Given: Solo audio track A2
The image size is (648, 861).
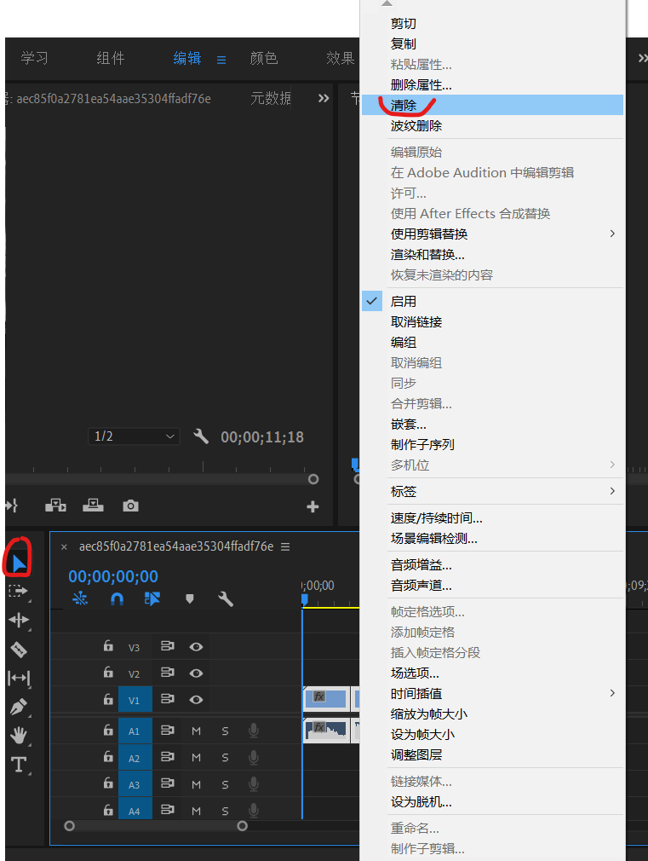Looking at the screenshot, I should coord(225,758).
